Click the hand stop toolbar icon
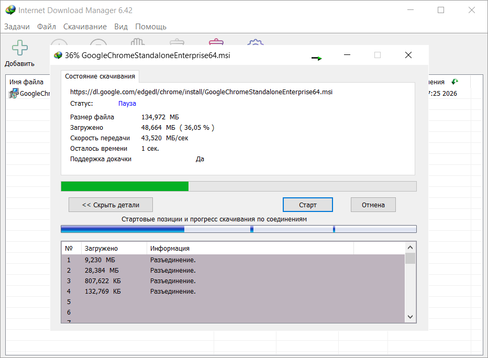Viewport: 488px width, 358px height. click(x=138, y=42)
